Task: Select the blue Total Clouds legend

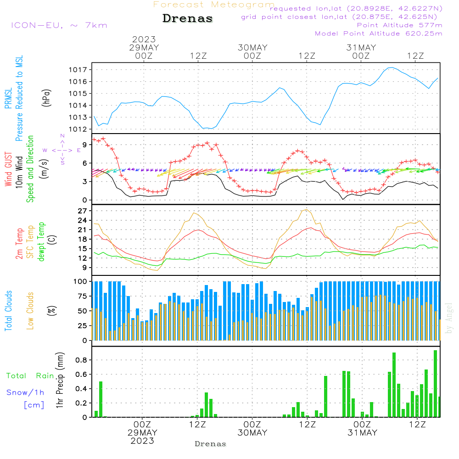Action: pos(8,310)
